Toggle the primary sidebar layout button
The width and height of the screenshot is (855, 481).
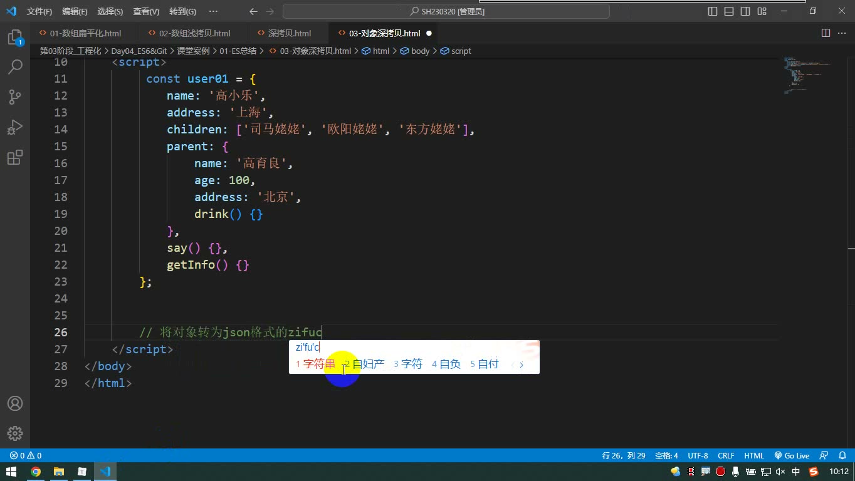(x=713, y=11)
